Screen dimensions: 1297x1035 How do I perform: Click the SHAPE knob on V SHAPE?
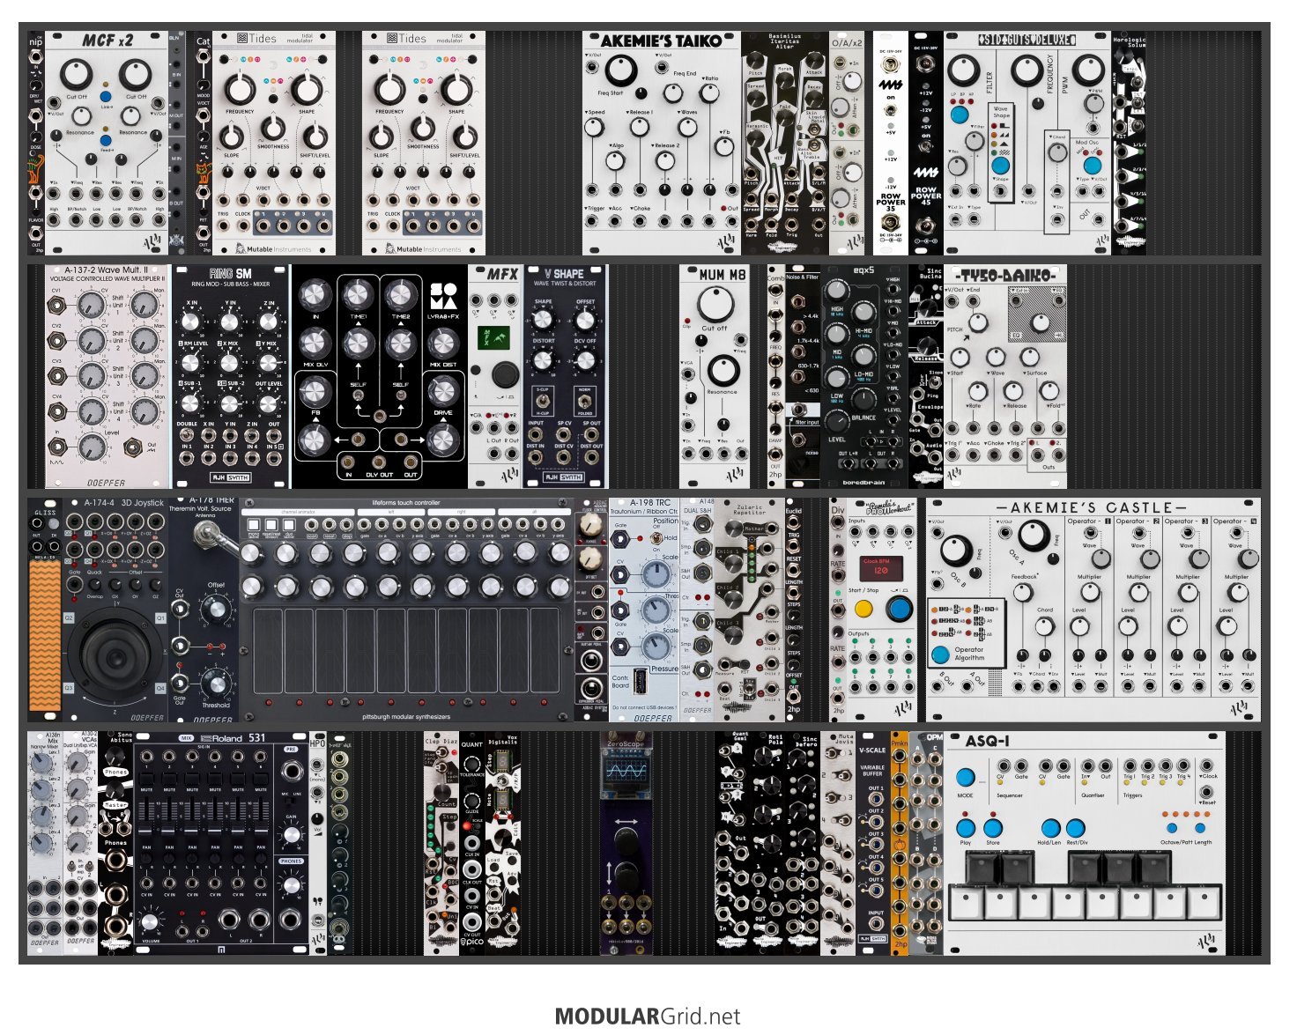tap(544, 320)
